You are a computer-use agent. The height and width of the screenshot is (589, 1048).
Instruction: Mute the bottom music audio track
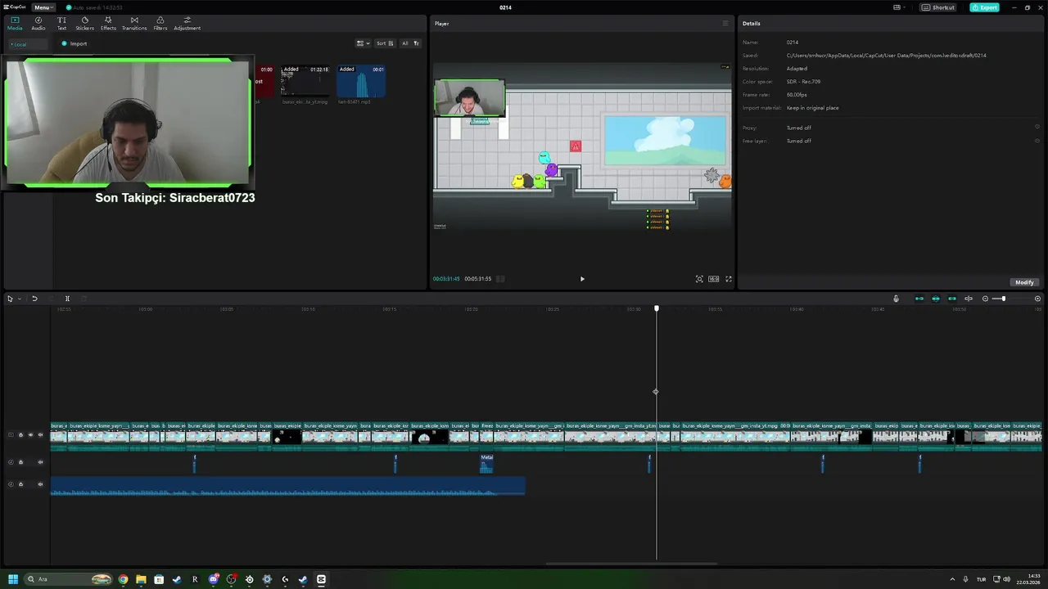[x=40, y=484]
